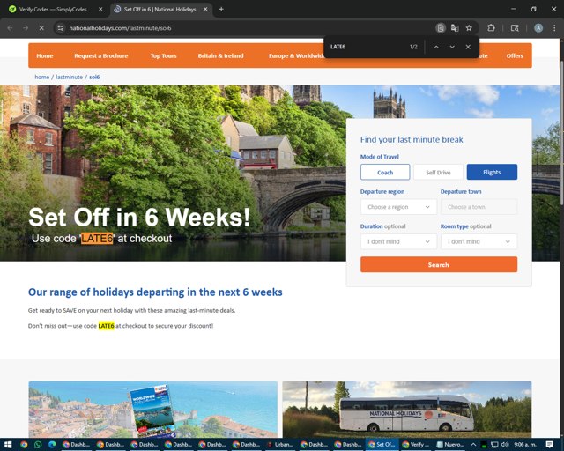Jump to next find result

point(452,47)
